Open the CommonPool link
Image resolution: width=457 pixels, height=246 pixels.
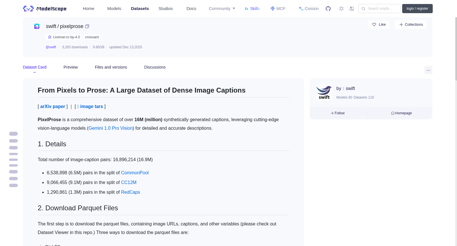[135, 173]
